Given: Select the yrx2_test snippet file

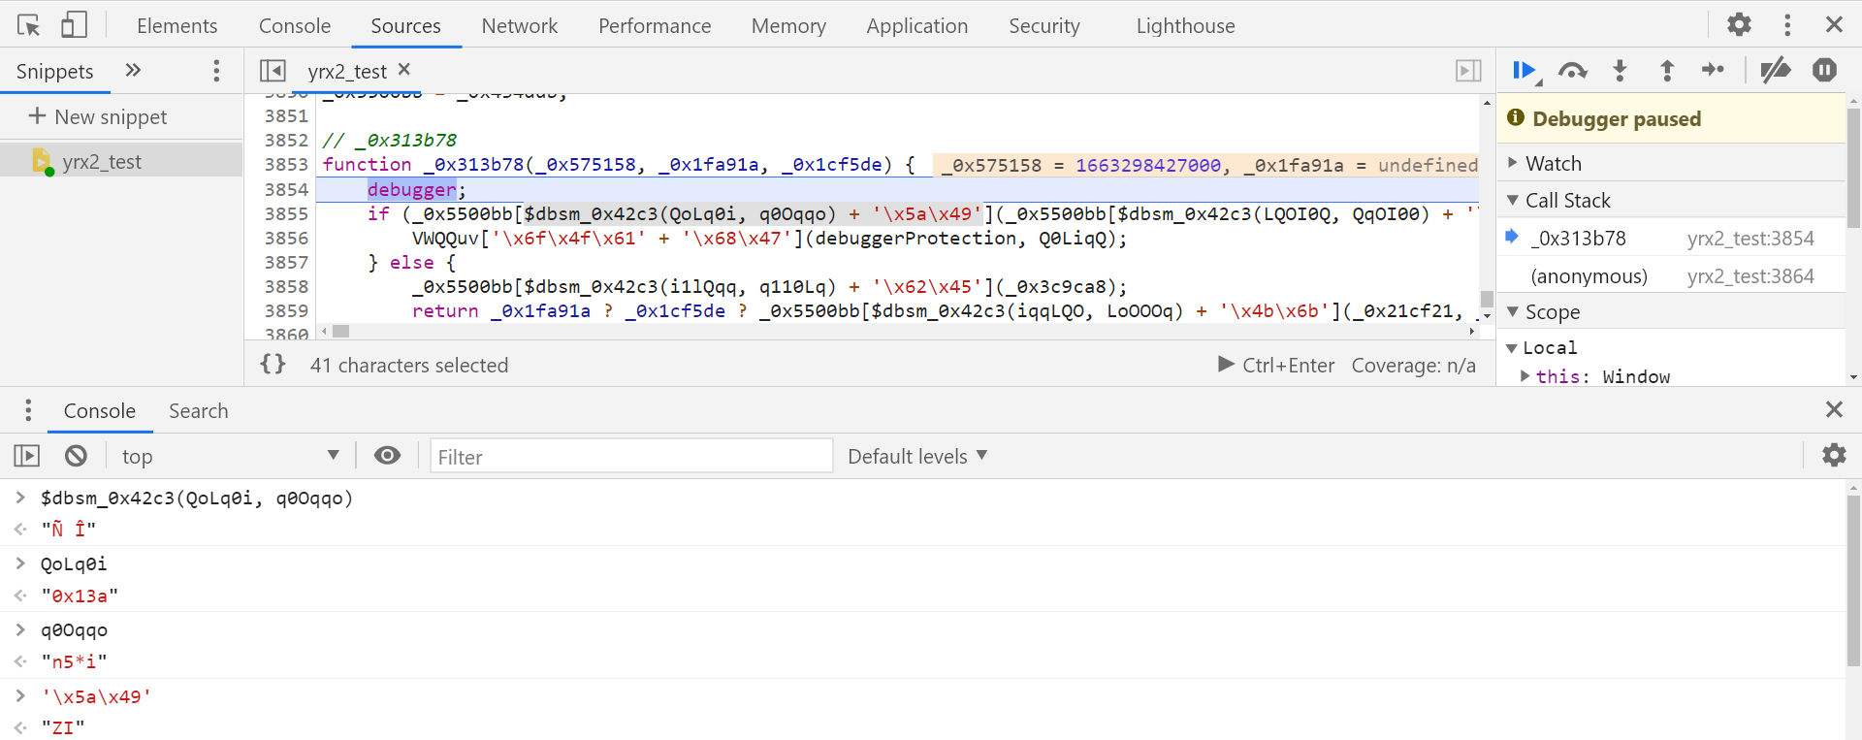Looking at the screenshot, I should [121, 161].
